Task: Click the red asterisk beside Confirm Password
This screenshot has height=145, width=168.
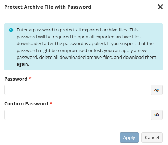Action: coord(51,103)
